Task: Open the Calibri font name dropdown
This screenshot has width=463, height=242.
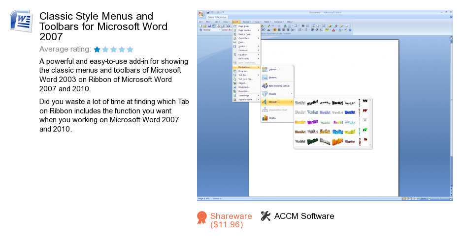Action: (x=227, y=30)
